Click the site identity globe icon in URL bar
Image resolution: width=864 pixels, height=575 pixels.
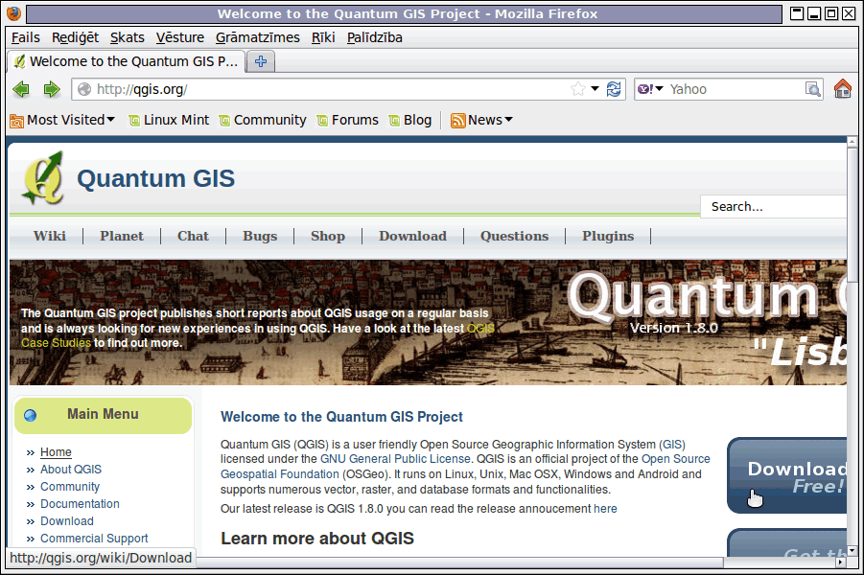[x=84, y=89]
